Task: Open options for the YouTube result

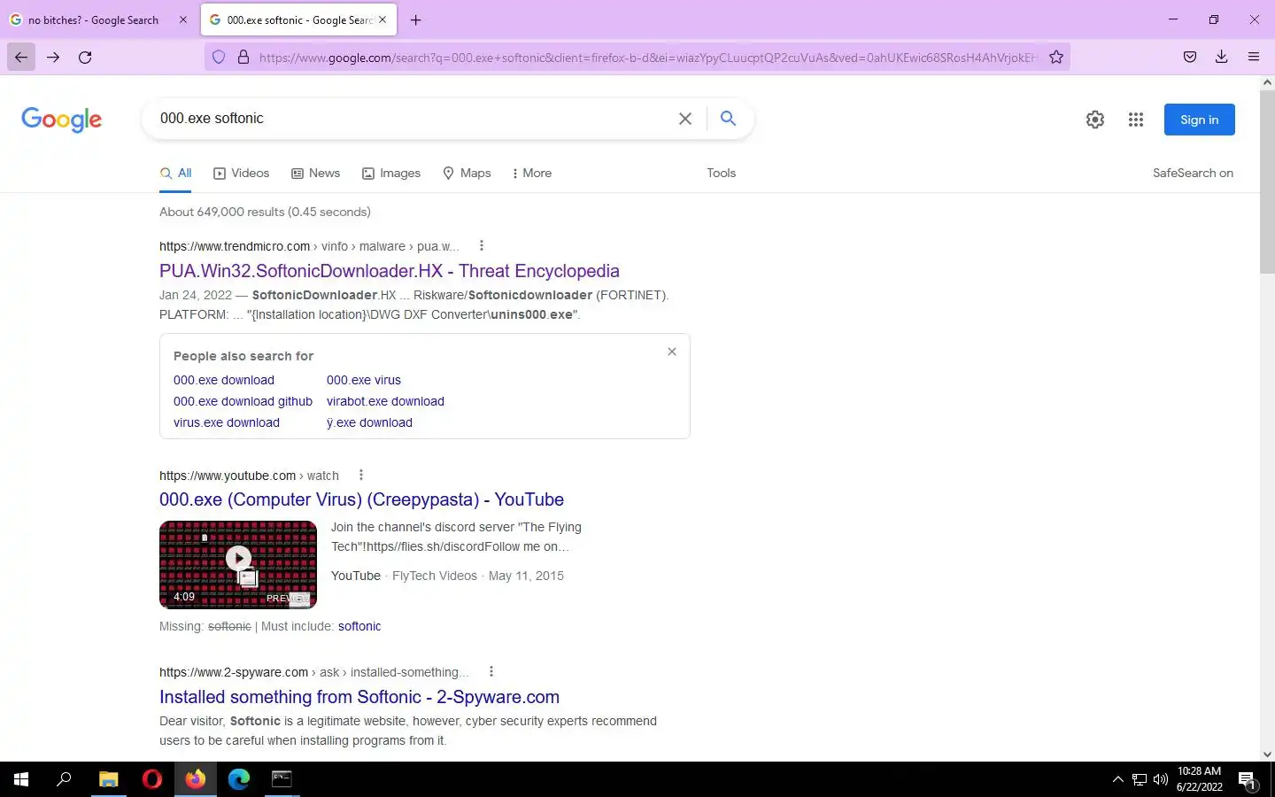Action: pyautogui.click(x=360, y=475)
